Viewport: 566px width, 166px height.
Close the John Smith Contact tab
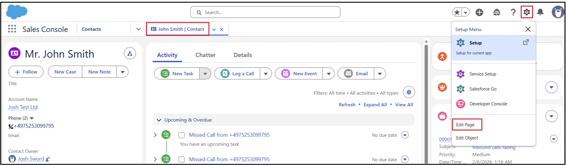[x=222, y=30]
